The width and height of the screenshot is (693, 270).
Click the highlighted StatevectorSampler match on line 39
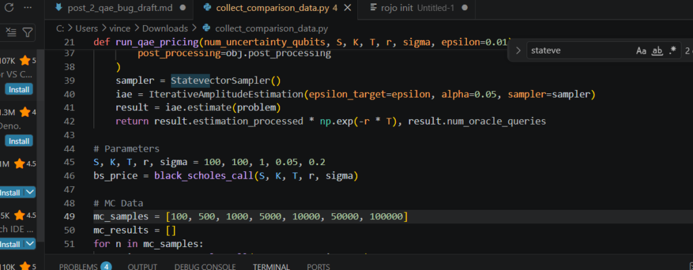[226, 81]
